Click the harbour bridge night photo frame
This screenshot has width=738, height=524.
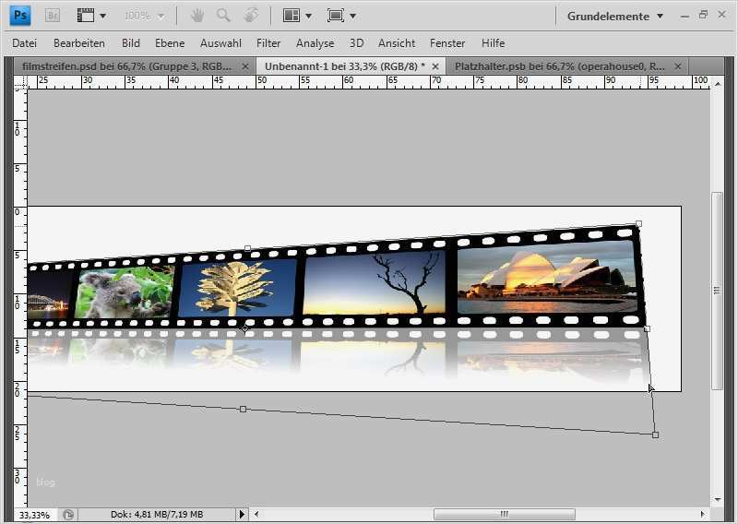(x=49, y=295)
